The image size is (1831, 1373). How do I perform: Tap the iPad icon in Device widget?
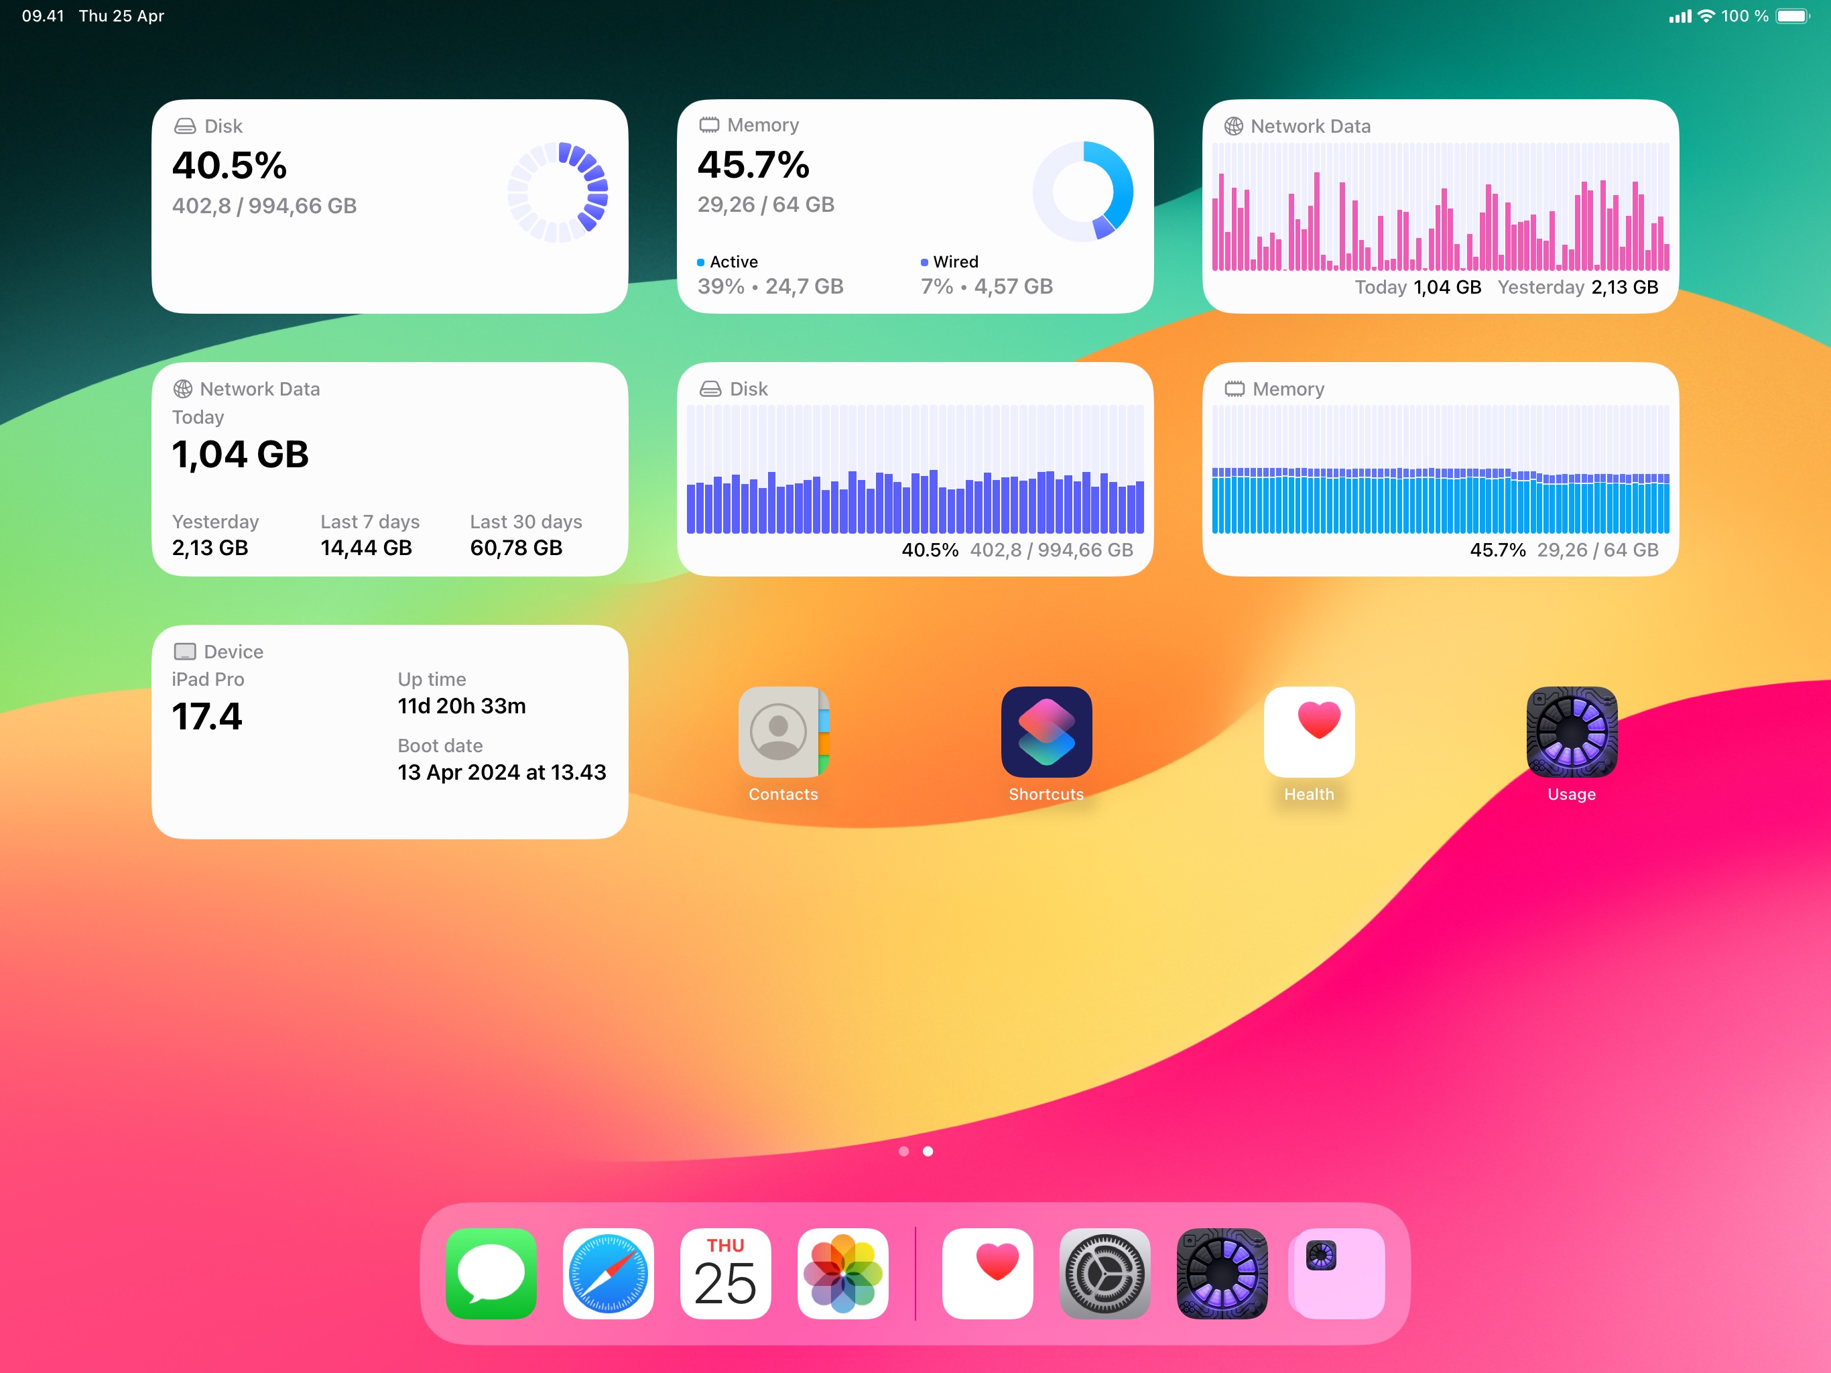(x=186, y=652)
